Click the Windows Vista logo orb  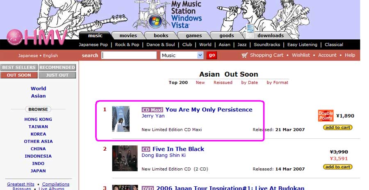point(155,21)
